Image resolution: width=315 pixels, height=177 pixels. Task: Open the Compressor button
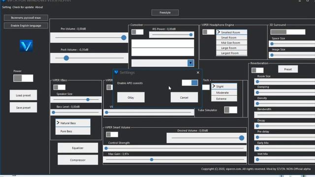point(78,160)
